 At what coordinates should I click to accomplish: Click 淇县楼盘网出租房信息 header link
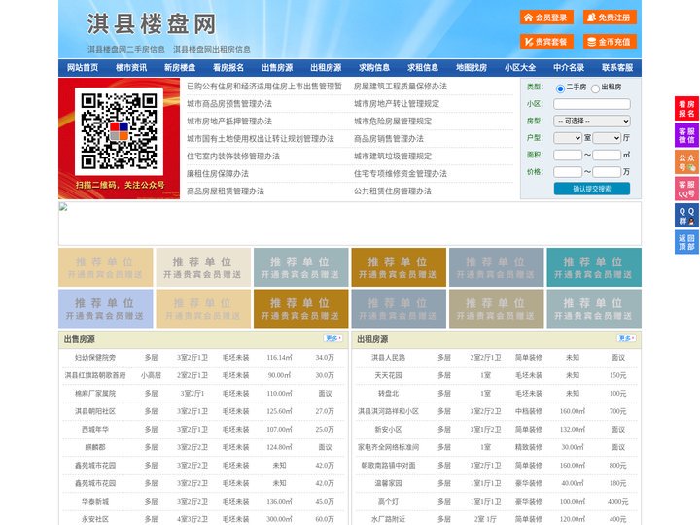pyautogui.click(x=212, y=50)
